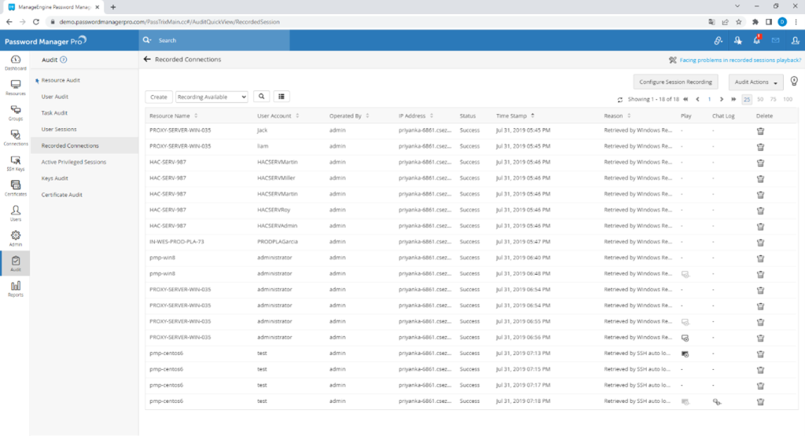Open the Keys Audit menu item

pyautogui.click(x=56, y=178)
